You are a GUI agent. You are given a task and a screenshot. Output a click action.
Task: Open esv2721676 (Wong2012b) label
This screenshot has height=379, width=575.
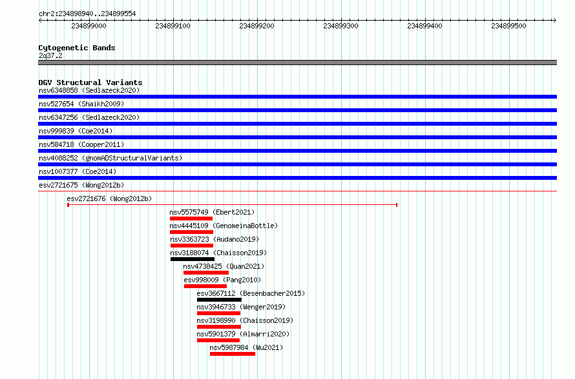pyautogui.click(x=109, y=199)
